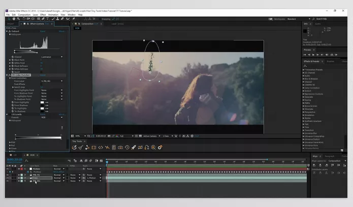Toggle the CM Color Matcher fx switch
Screen dimensions: 353x207
[x=10, y=75]
